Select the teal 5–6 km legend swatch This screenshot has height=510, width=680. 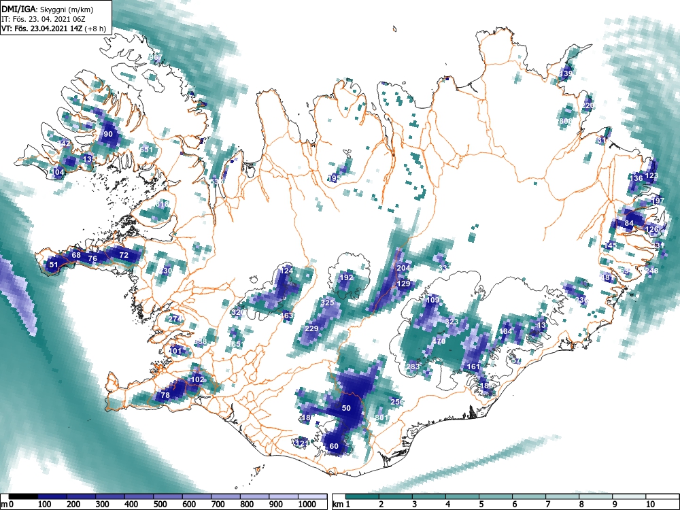[x=496, y=496]
